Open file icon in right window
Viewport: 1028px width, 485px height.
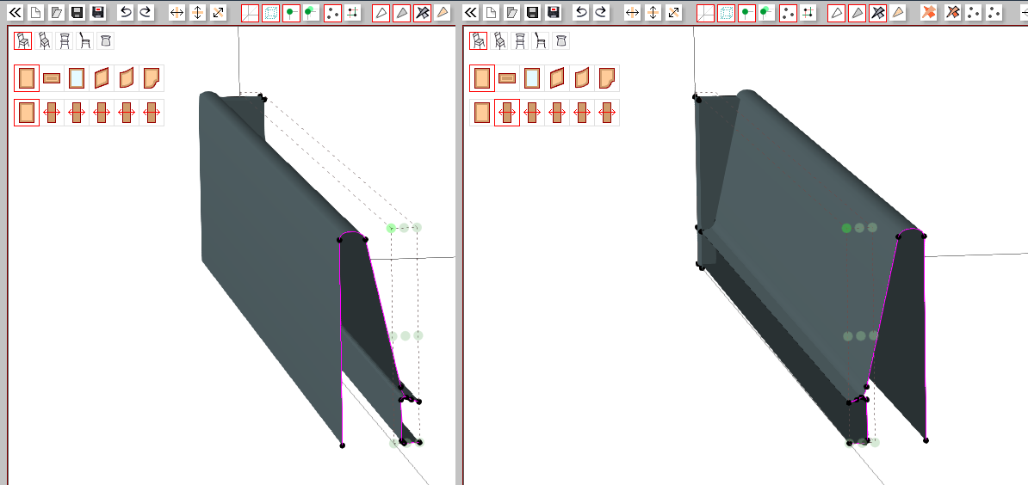512,12
